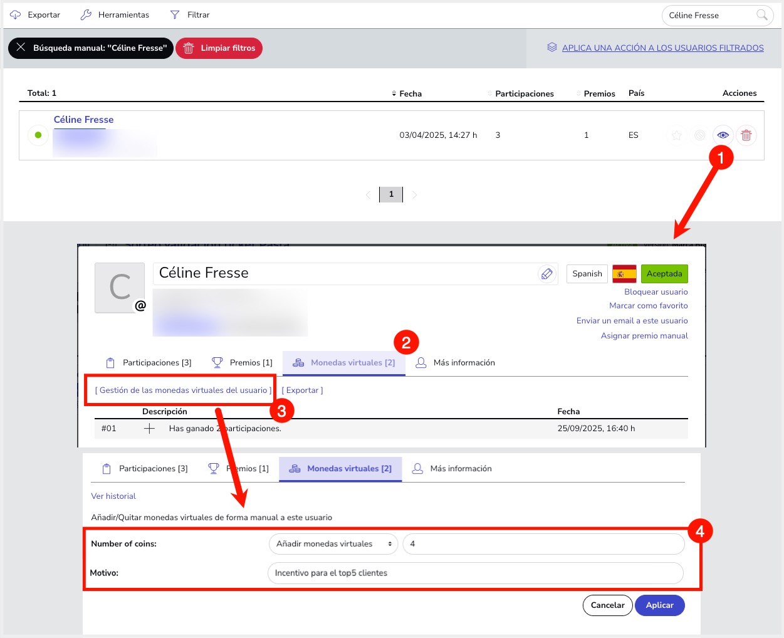Expand the Añadir monedas virtuales dropdown
Viewport: 784px width, 638px height.
pos(333,544)
